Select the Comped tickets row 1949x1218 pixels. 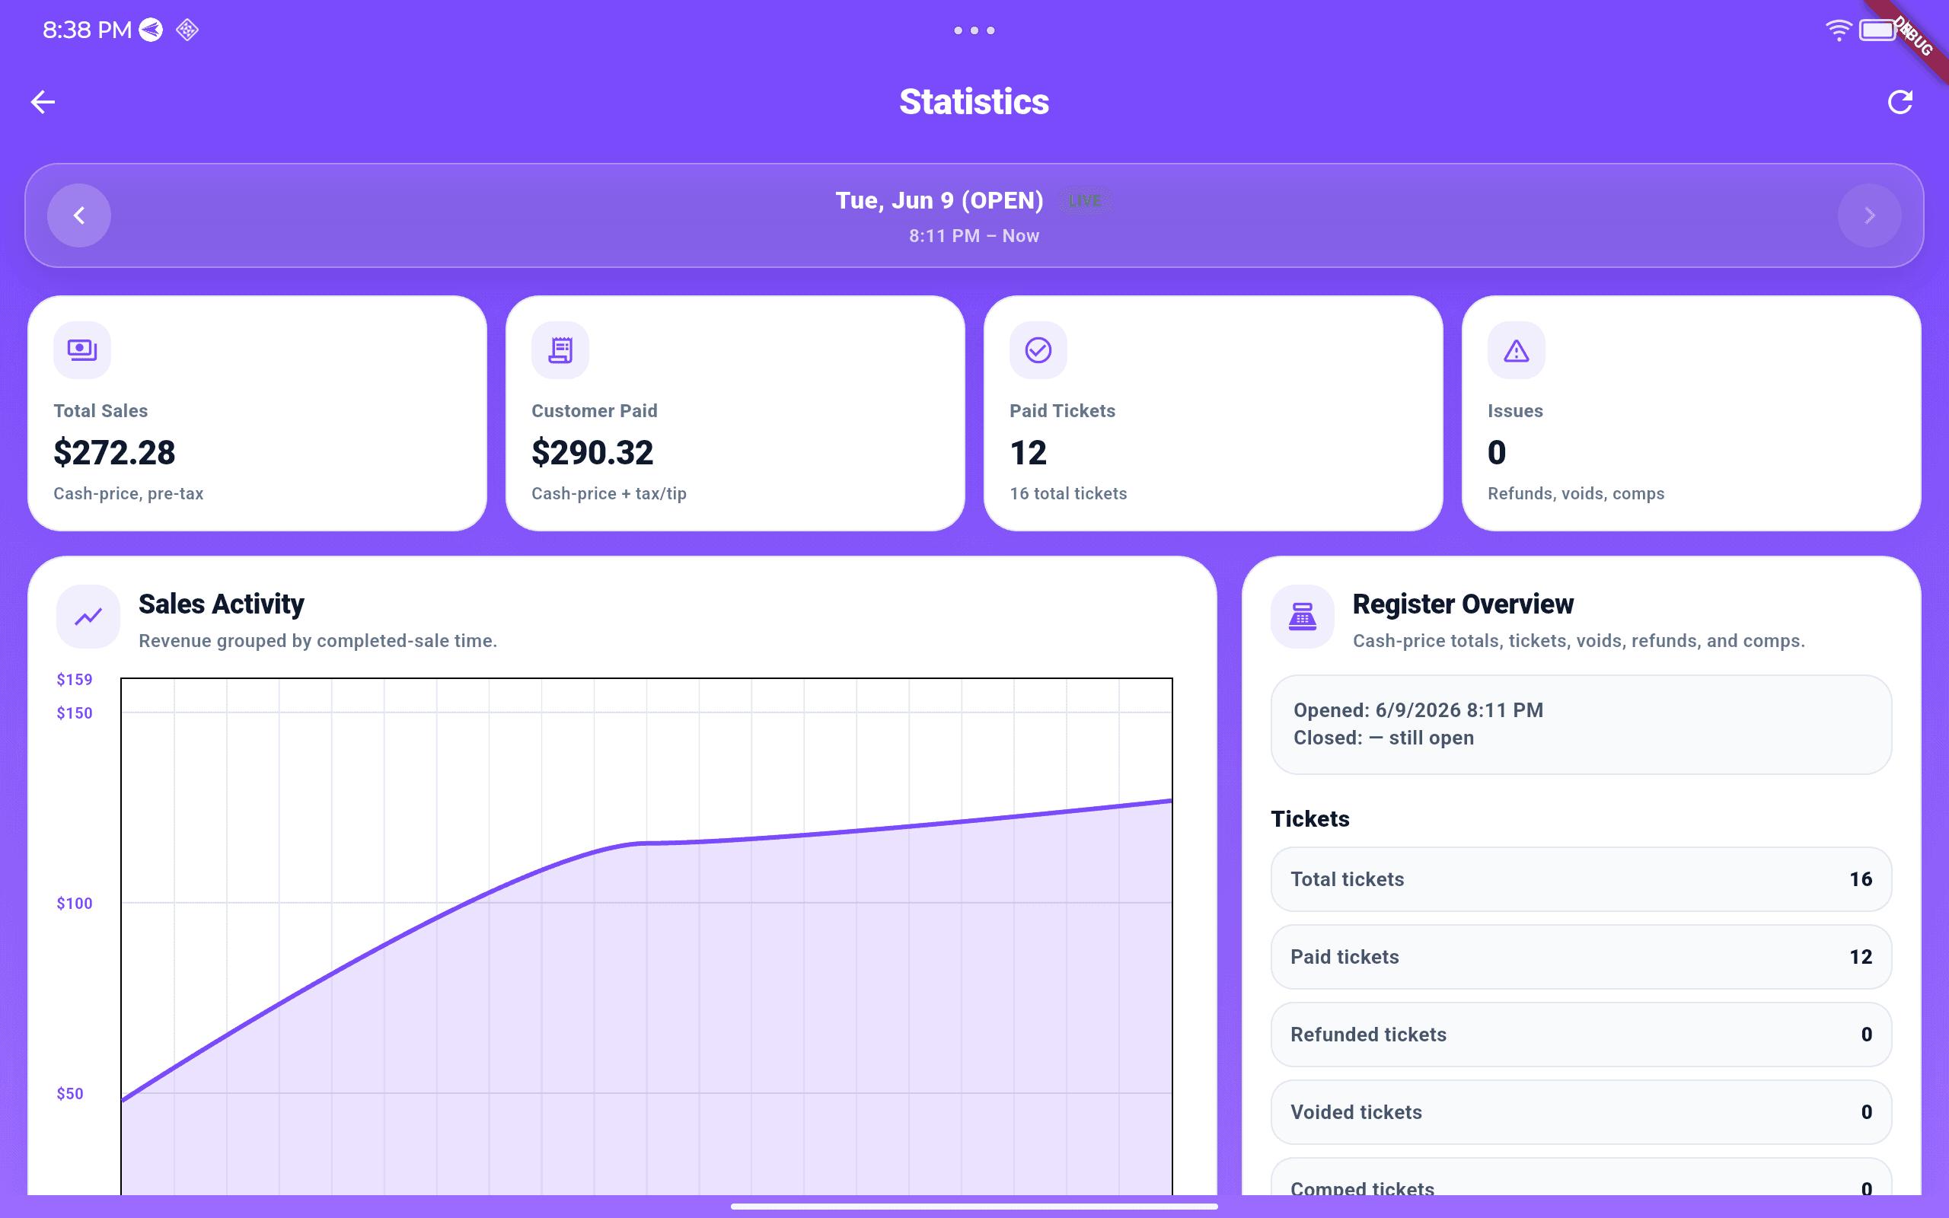pyautogui.click(x=1581, y=1178)
